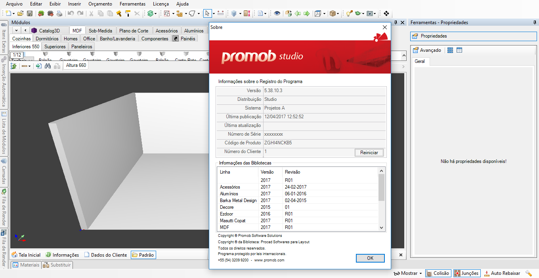Screen dimensions: 539x278
Task: Select the measuring ruler tool
Action: [221, 13]
